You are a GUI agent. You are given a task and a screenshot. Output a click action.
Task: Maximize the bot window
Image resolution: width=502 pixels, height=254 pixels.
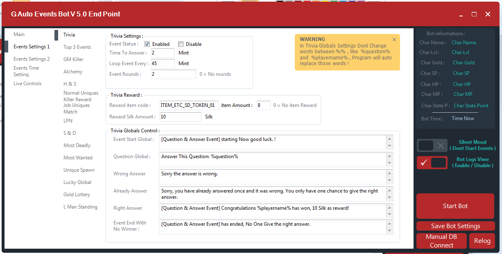pos(474,14)
